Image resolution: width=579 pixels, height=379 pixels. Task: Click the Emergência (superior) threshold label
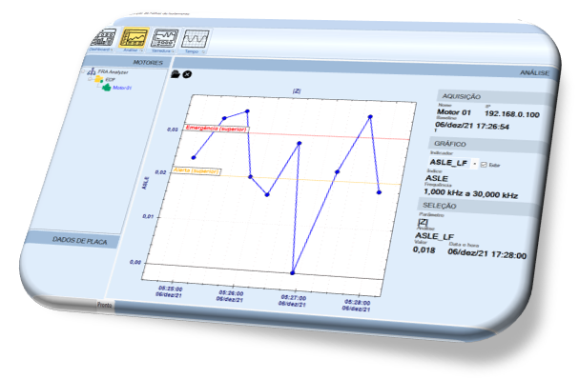pyautogui.click(x=216, y=129)
